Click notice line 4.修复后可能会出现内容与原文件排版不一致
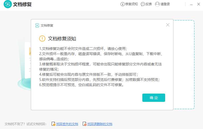 89,74
